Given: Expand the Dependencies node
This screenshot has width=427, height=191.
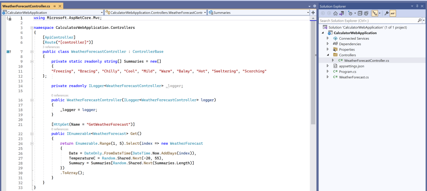Looking at the screenshot, I should pos(328,44).
